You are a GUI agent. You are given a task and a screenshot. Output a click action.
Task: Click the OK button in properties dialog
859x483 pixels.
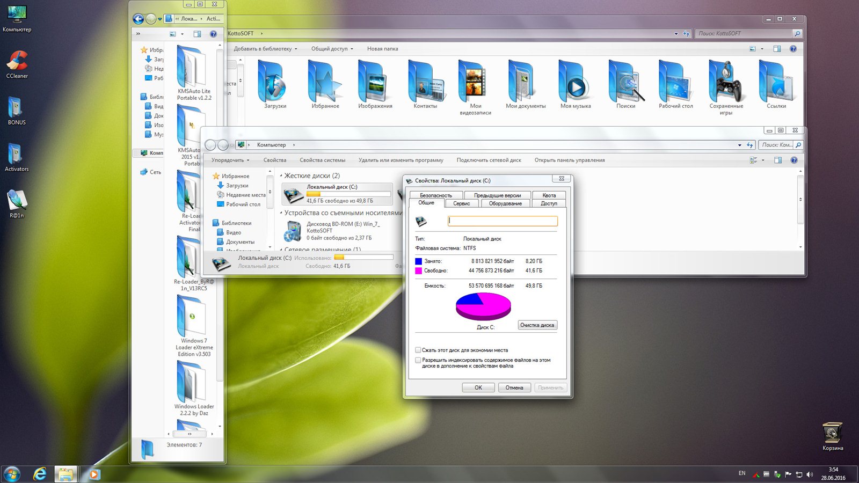[478, 387]
